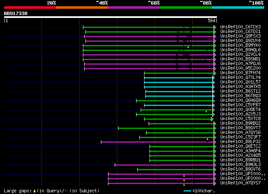Click the green alignment bar for C6TCK3

[x=148, y=27]
